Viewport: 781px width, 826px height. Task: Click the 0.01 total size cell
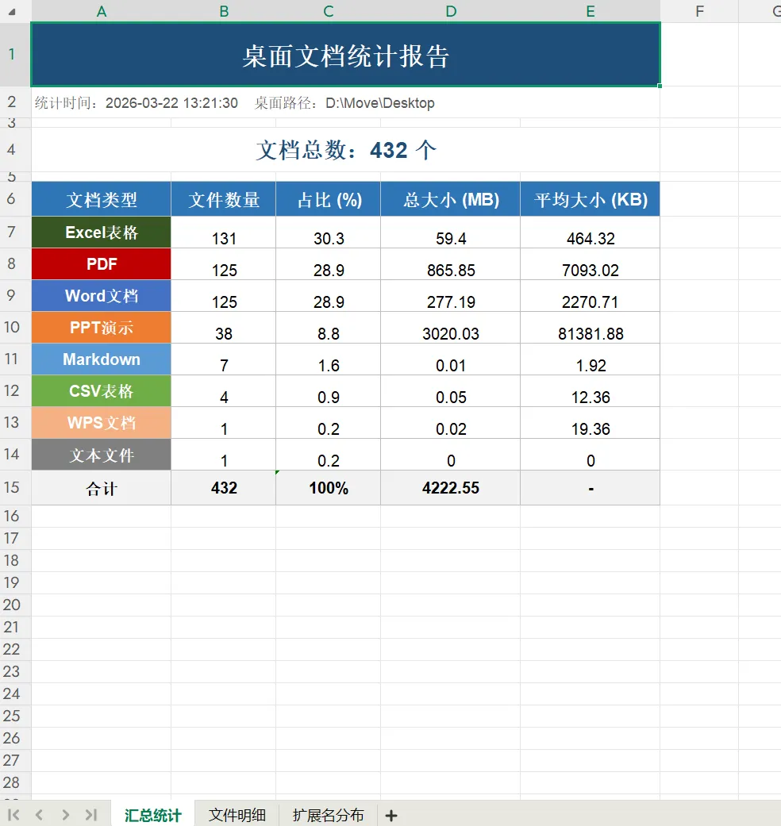451,359
